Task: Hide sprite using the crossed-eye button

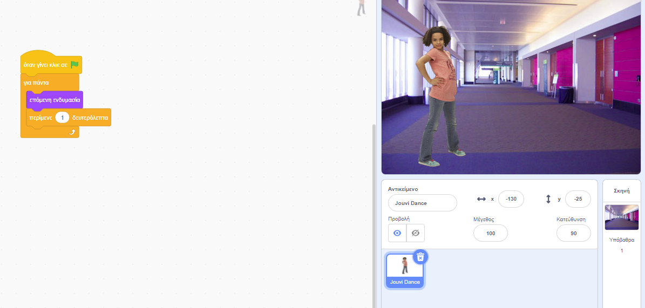Action: [416, 232]
